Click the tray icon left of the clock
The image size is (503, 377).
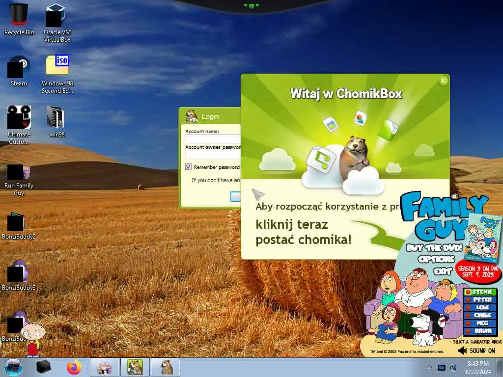(453, 368)
